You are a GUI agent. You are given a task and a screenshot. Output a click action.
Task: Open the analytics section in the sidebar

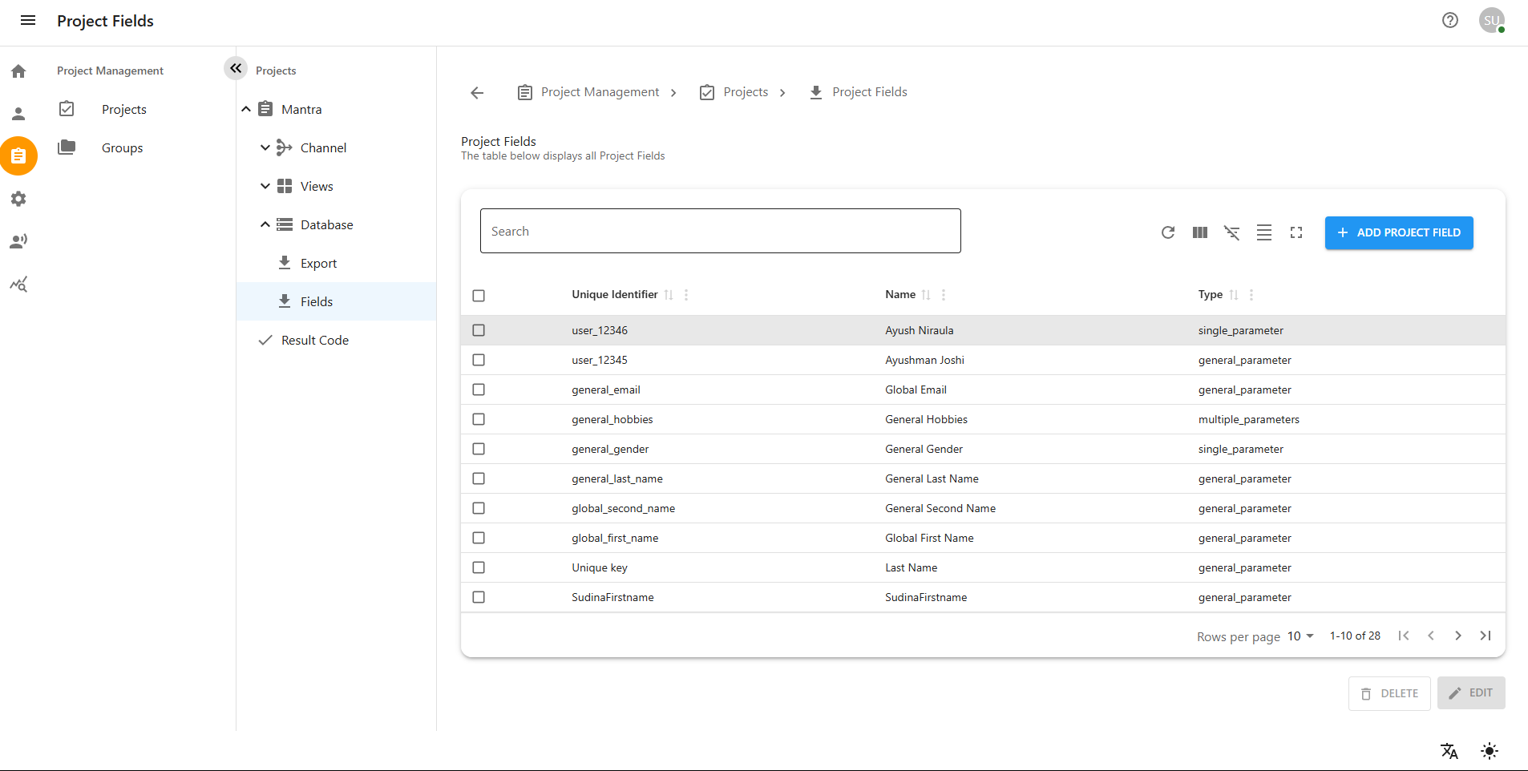18,284
